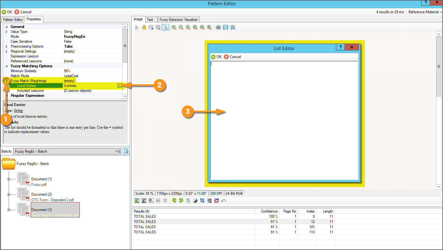Collapse the Fuzzy Match Weightings property
The image size is (443, 250).
(x=7, y=81)
